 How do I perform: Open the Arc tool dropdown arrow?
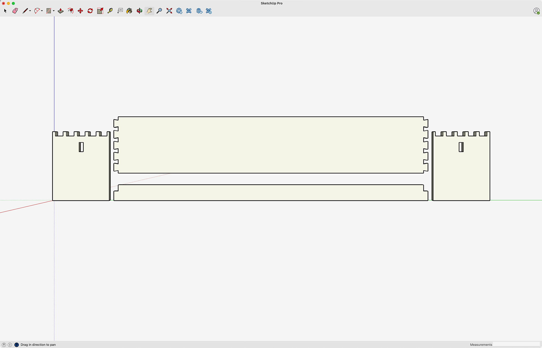(42, 11)
